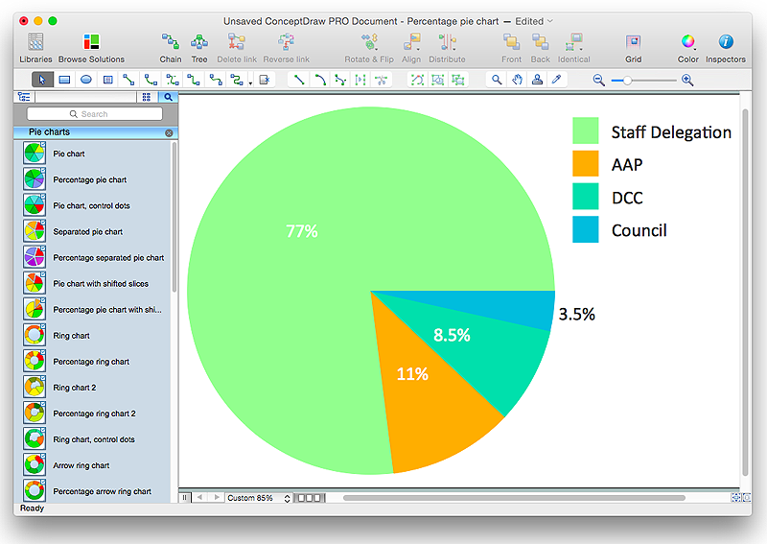This screenshot has height=544, width=767.
Task: Select the arrow pointer tool
Action: click(42, 80)
